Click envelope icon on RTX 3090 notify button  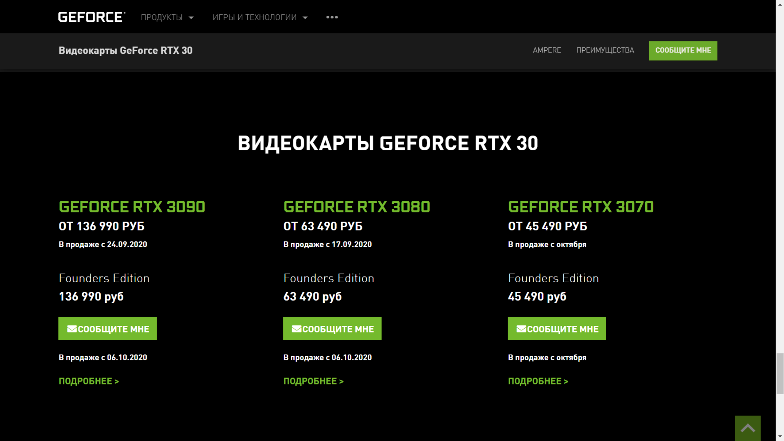72,329
